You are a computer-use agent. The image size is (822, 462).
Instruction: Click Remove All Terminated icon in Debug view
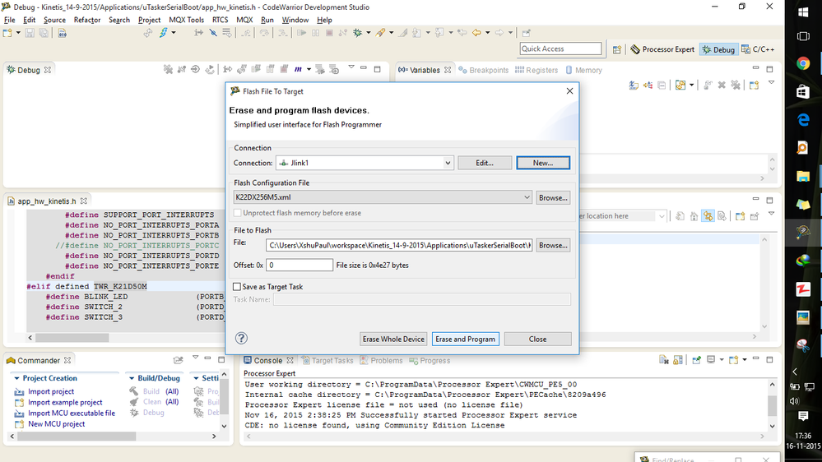click(x=169, y=69)
